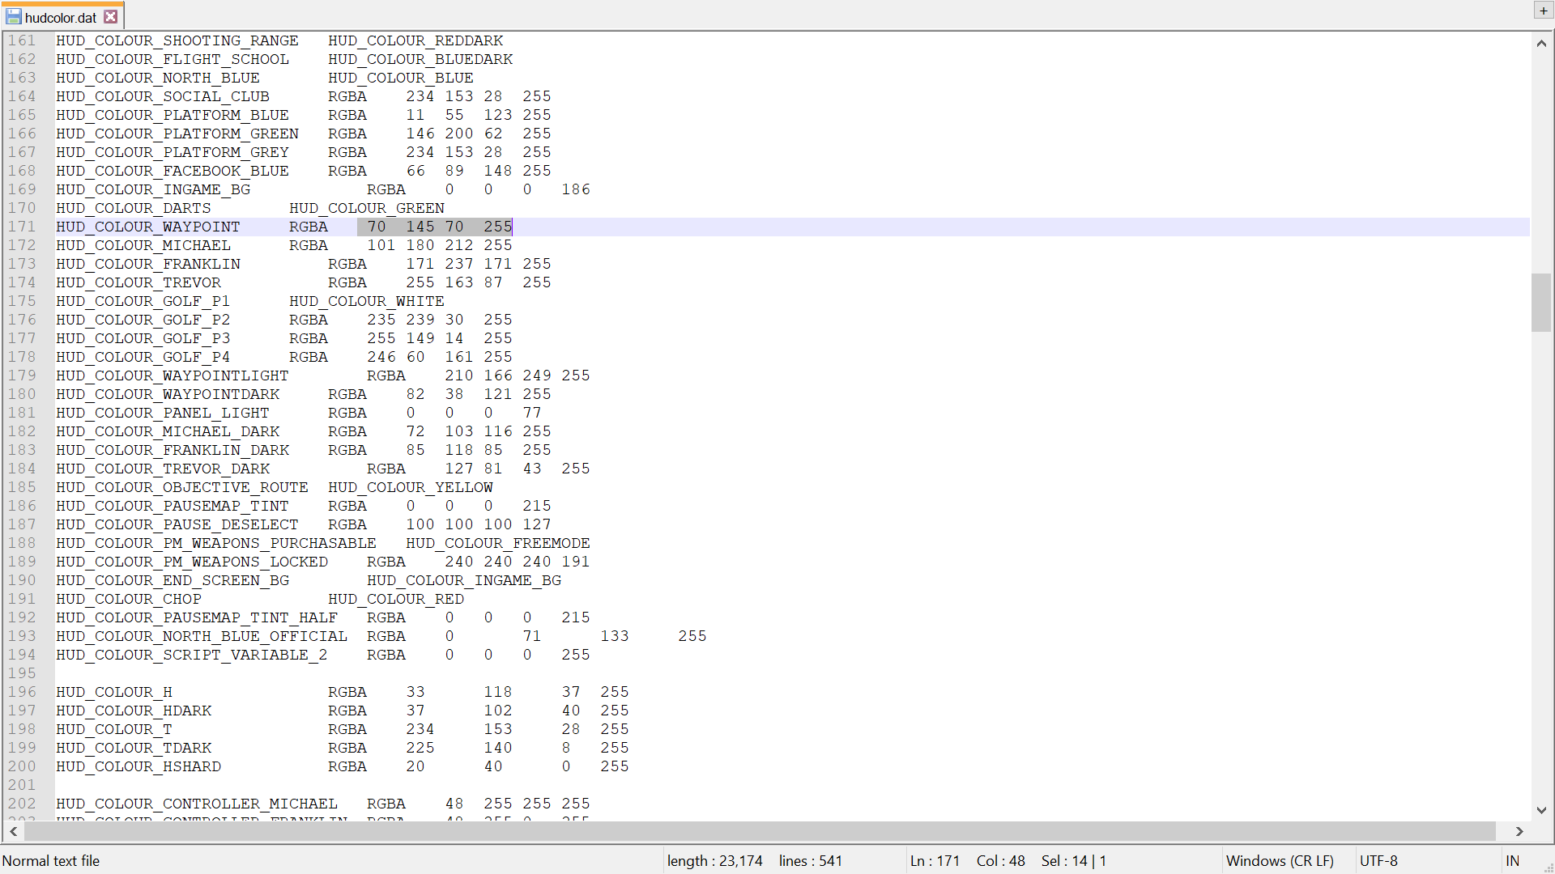Click HUD_COLOUR_FACEBOOK_BLUE on line 168

pyautogui.click(x=173, y=171)
